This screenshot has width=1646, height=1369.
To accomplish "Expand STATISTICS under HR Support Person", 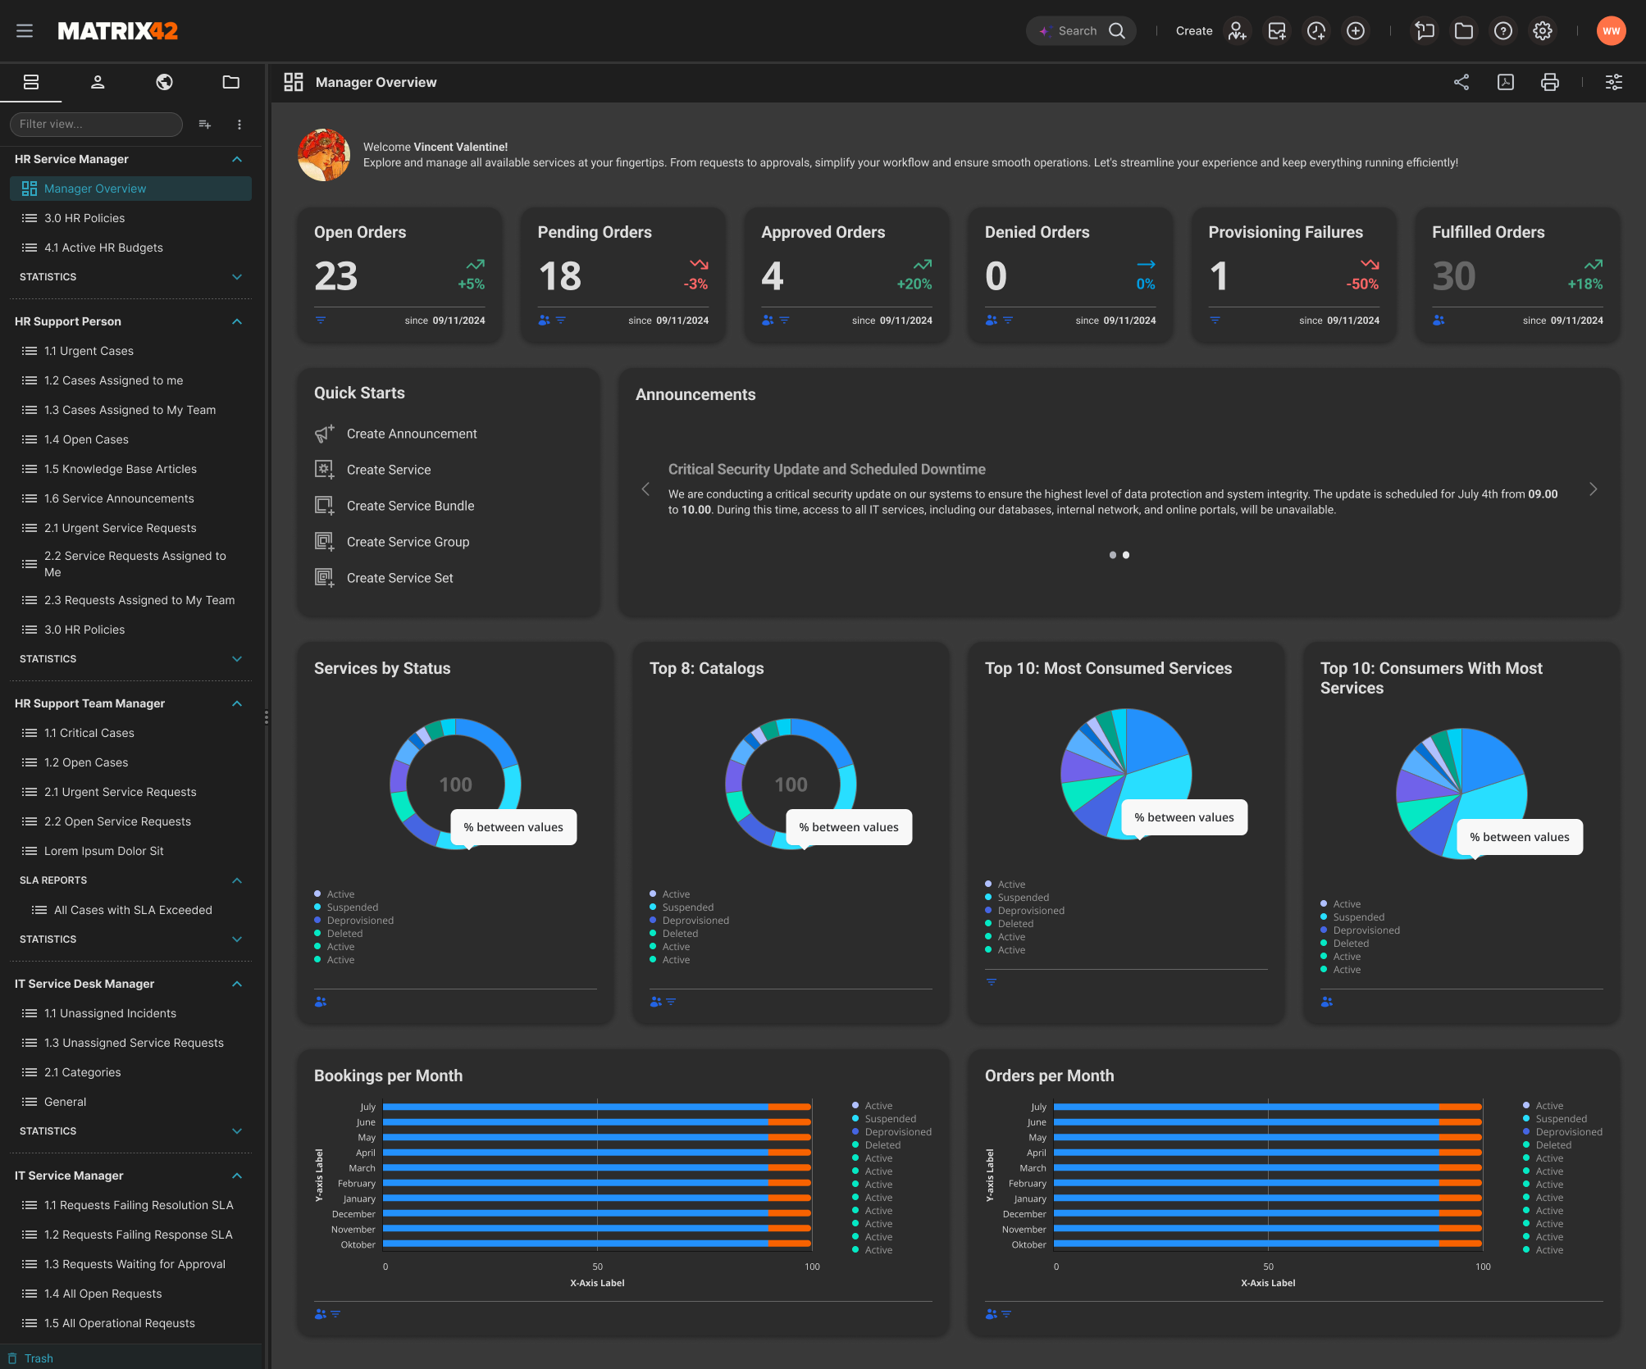I will point(237,659).
